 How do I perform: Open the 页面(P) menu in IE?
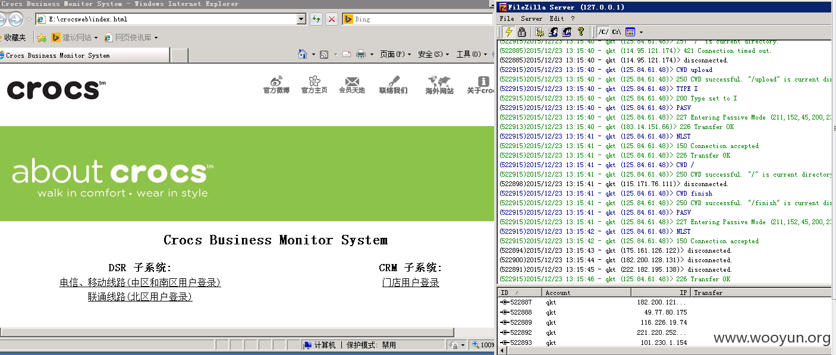[395, 55]
